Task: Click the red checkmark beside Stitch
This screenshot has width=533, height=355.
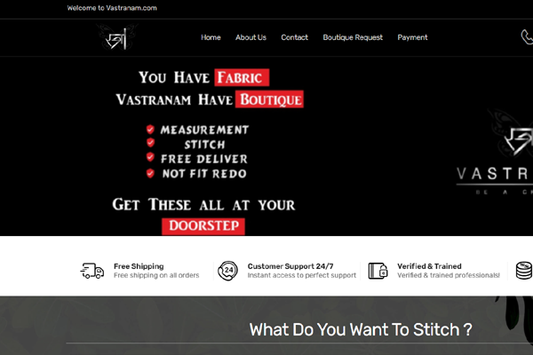Action: tap(150, 144)
